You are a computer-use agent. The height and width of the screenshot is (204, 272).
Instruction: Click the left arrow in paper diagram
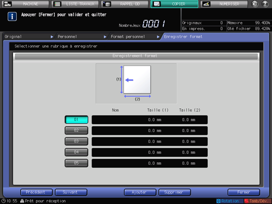[x=129, y=80]
